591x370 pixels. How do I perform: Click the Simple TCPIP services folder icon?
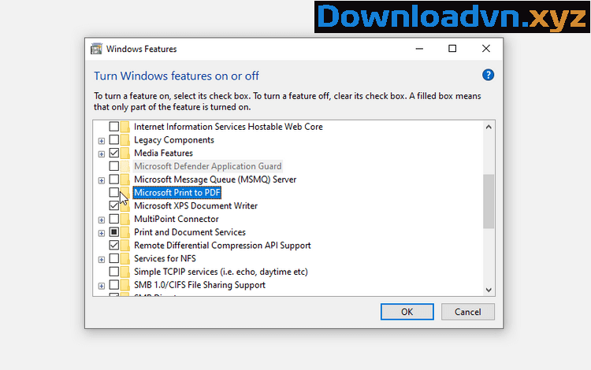pyautogui.click(x=125, y=272)
